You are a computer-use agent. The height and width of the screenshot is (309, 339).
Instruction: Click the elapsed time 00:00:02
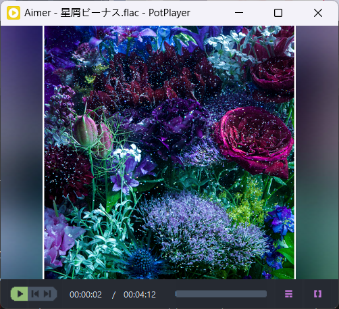click(86, 295)
